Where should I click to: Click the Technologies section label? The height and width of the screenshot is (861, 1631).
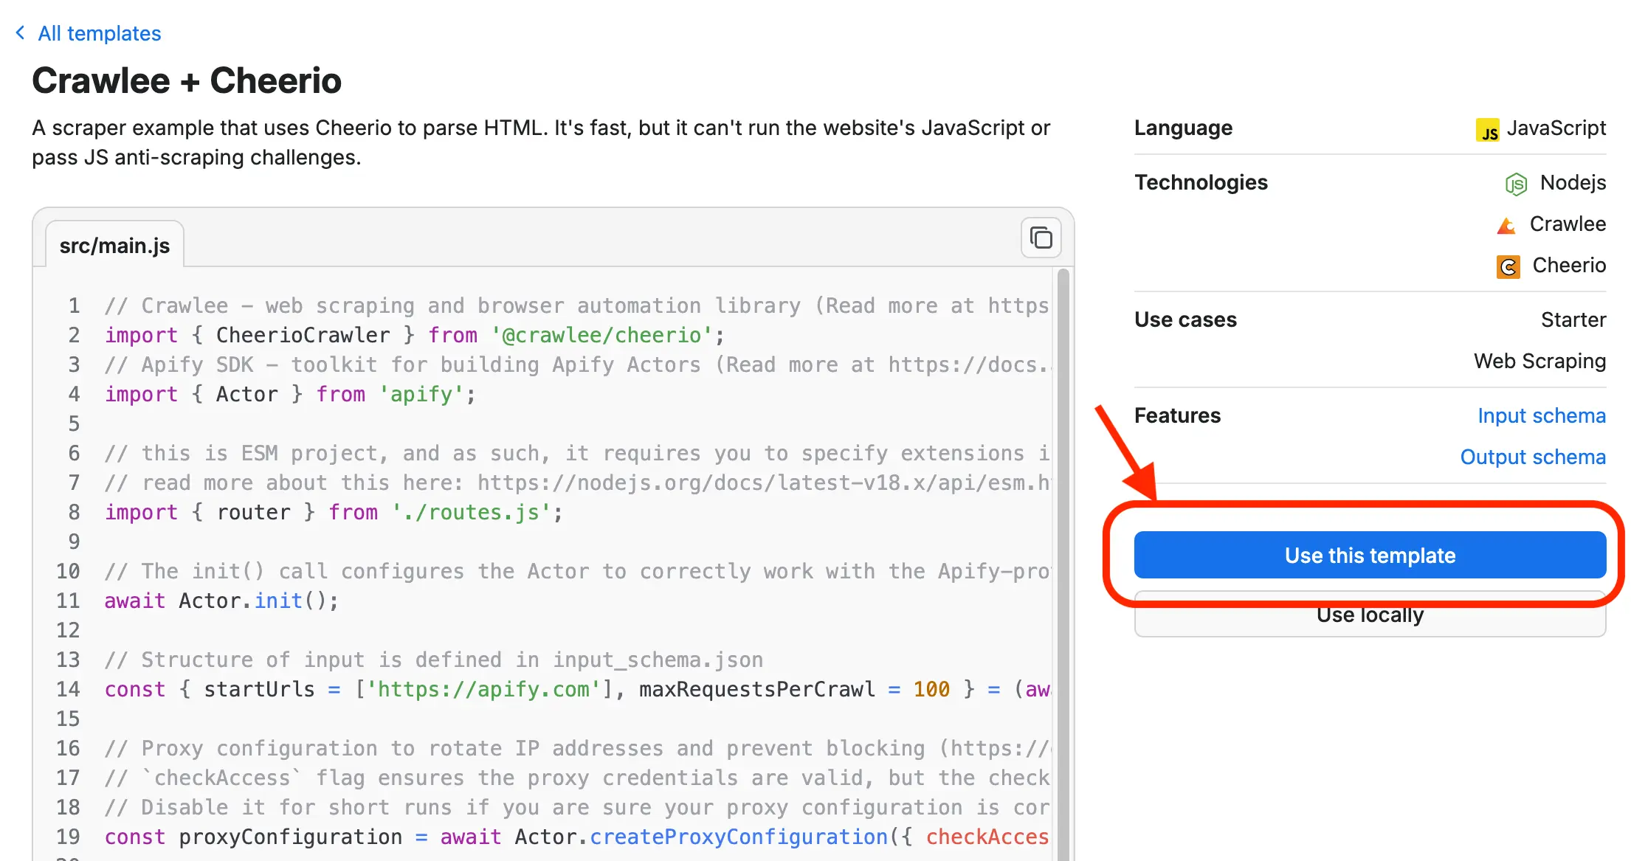click(1201, 182)
